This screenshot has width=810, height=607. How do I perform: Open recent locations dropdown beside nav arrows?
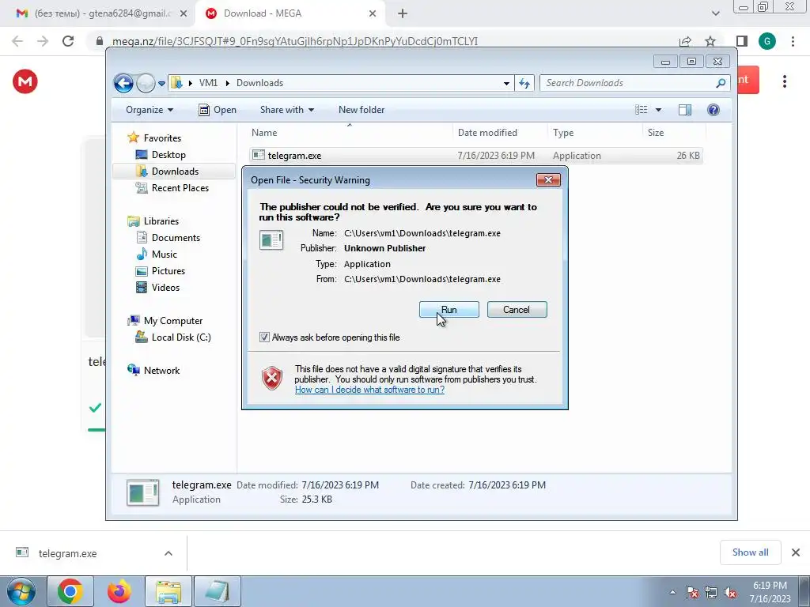tap(161, 83)
